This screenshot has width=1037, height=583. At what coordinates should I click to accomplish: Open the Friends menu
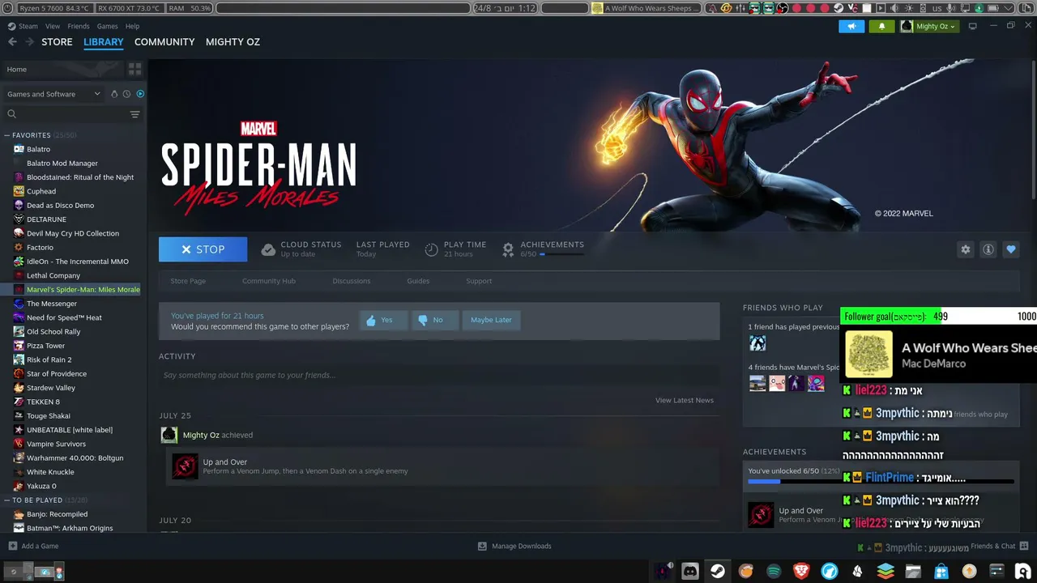click(79, 26)
